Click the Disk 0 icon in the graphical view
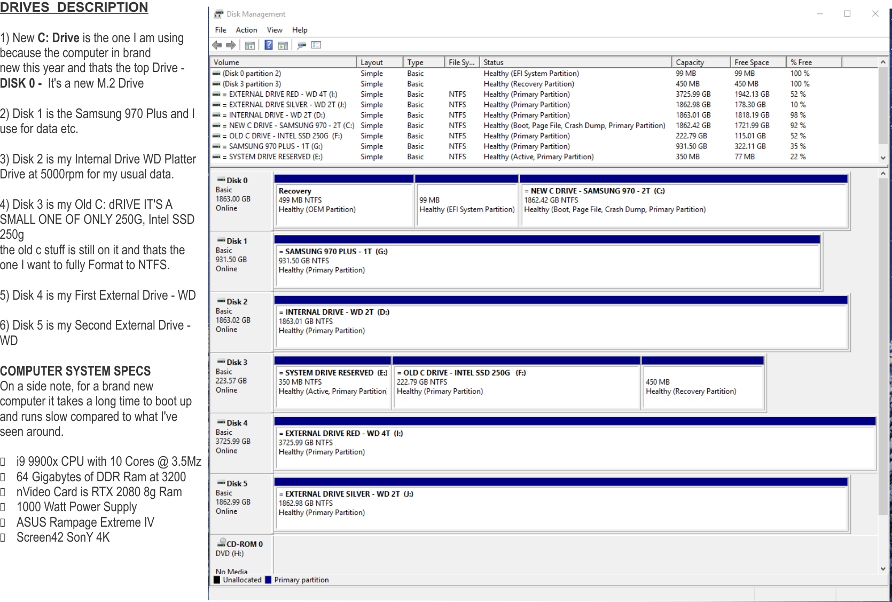The image size is (892, 602). click(x=221, y=180)
